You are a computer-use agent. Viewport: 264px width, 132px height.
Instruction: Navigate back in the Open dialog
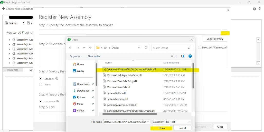pyautogui.click(x=70, y=48)
